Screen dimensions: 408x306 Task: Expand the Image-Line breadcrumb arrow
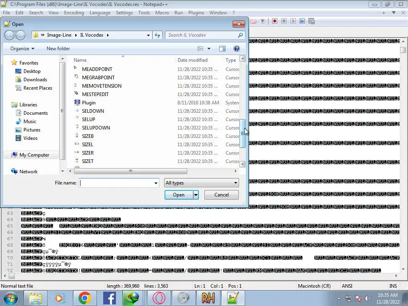[76, 35]
